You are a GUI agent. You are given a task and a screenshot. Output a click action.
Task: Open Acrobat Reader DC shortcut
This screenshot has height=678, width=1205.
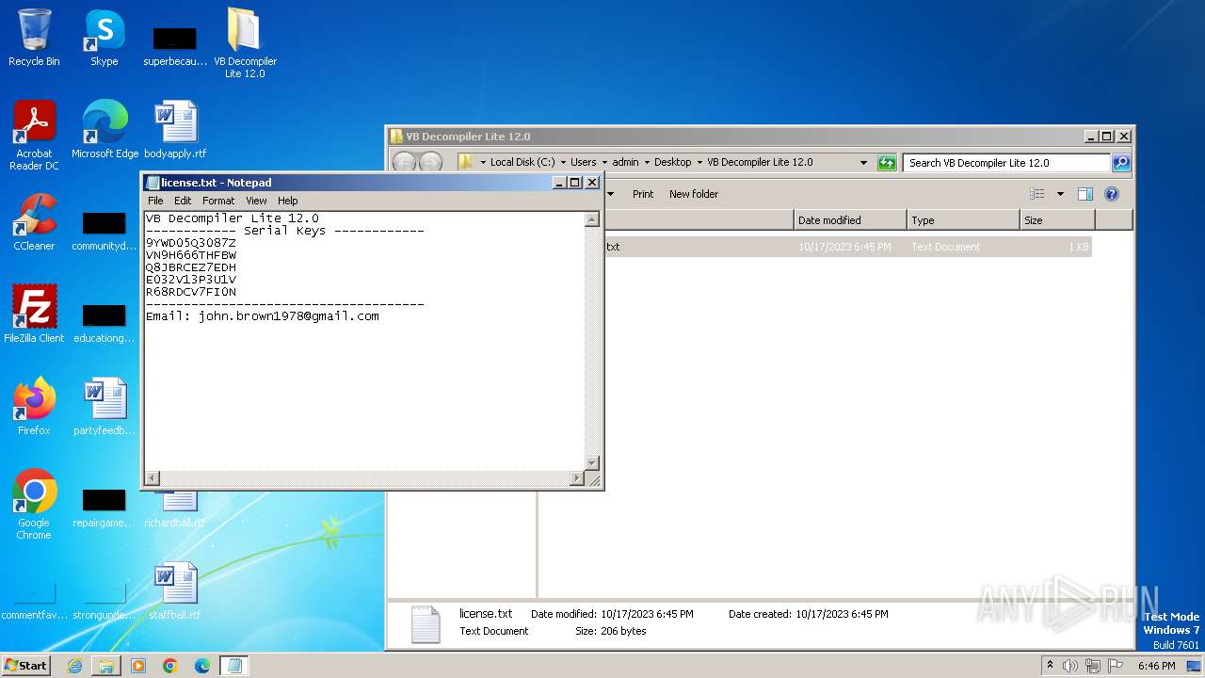34,135
